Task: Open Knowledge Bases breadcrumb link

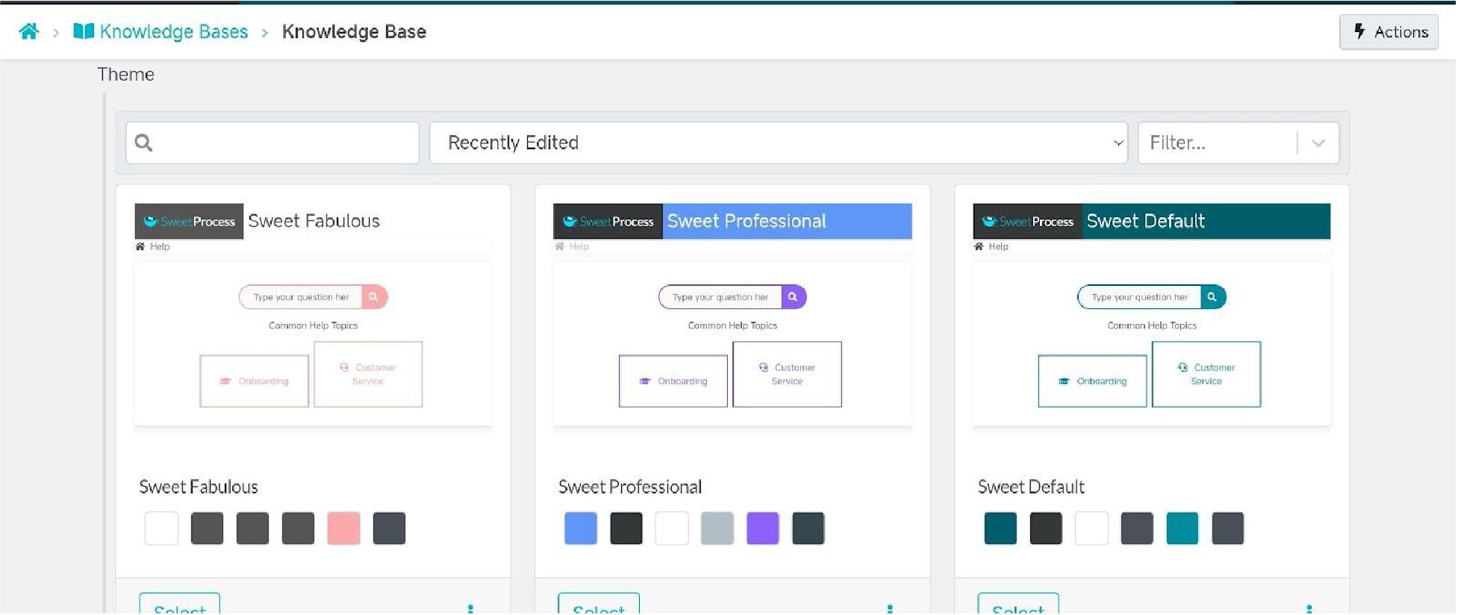Action: [x=161, y=31]
